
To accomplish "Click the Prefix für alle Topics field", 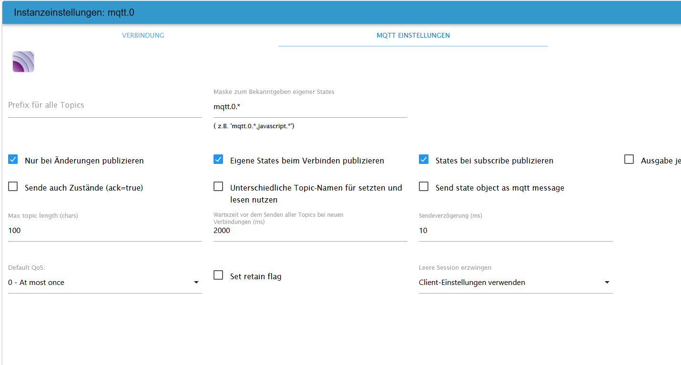I will point(105,105).
